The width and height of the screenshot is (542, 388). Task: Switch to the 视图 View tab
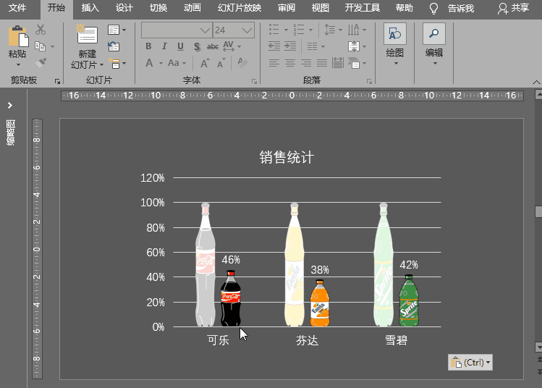[x=320, y=8]
